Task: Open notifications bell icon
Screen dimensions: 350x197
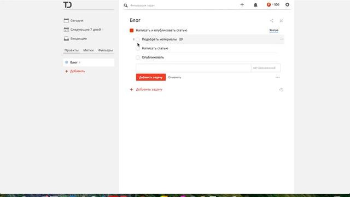Action: click(255, 5)
